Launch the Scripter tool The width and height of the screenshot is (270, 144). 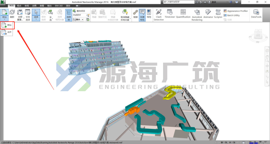218,14
